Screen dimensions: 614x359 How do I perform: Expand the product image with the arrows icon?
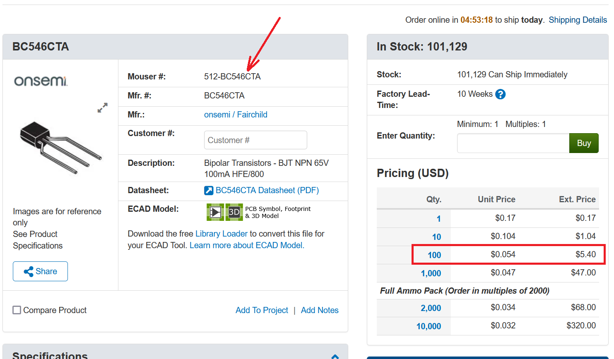pyautogui.click(x=102, y=108)
